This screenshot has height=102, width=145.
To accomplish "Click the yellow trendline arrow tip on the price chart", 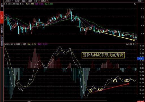I will click(134, 40).
